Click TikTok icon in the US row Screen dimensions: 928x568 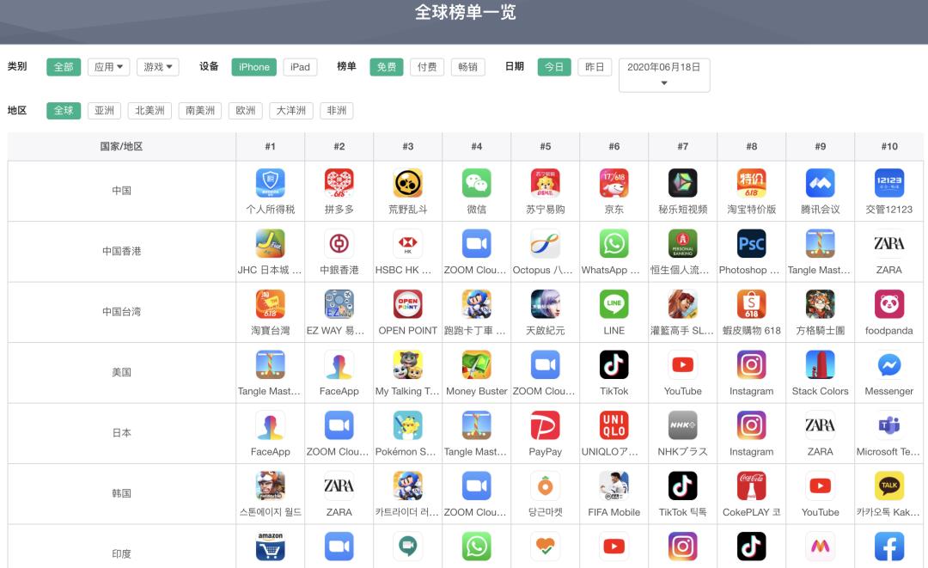coord(614,364)
